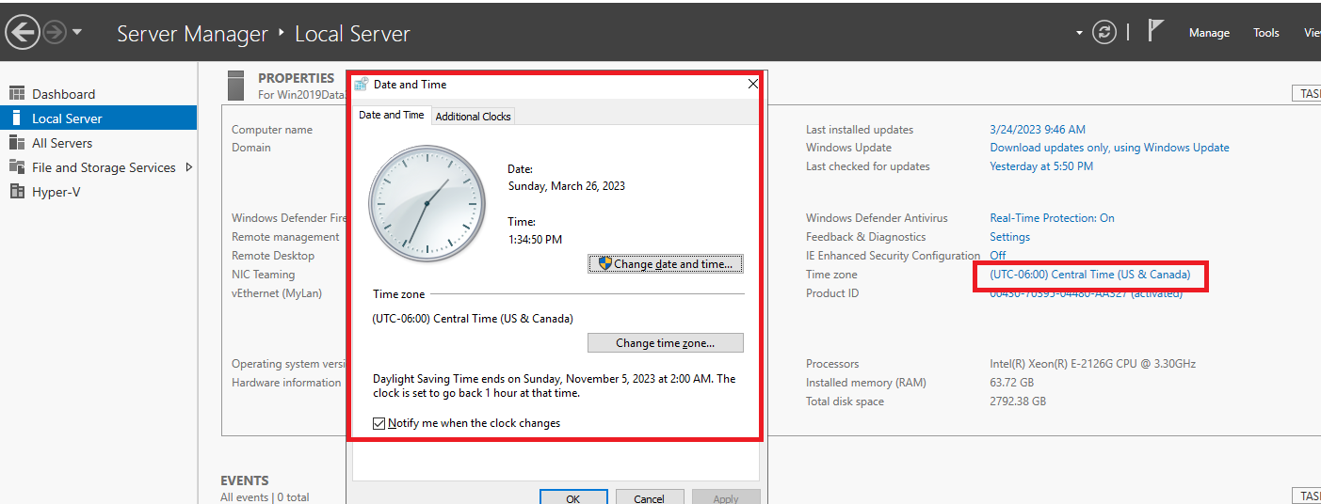This screenshot has height=504, width=1321.
Task: Switch to the Additional Clocks tab
Action: (x=473, y=117)
